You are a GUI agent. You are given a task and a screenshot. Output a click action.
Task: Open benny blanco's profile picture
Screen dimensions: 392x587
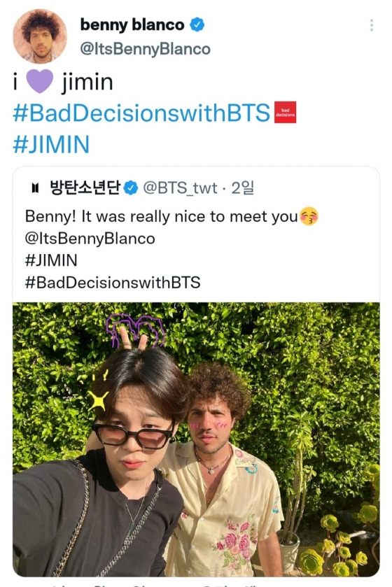pos(40,36)
